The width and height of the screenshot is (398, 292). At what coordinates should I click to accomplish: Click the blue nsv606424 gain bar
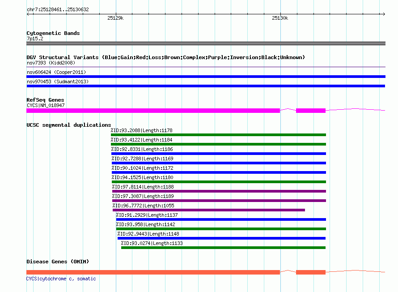pyautogui.click(x=206, y=77)
